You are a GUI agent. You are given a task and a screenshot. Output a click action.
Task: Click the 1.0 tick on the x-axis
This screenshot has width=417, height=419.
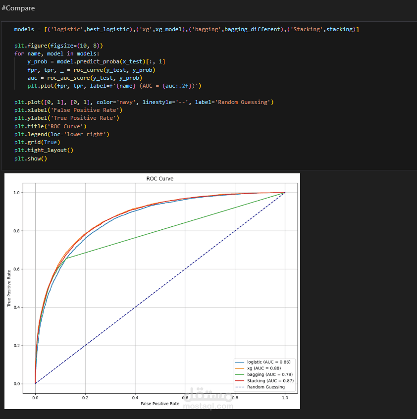285,398
